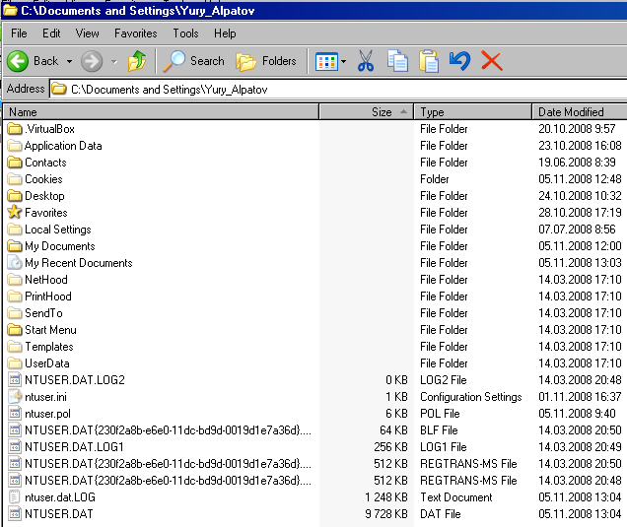Open the Favorites menu
This screenshot has height=527, width=627.
coord(136,33)
